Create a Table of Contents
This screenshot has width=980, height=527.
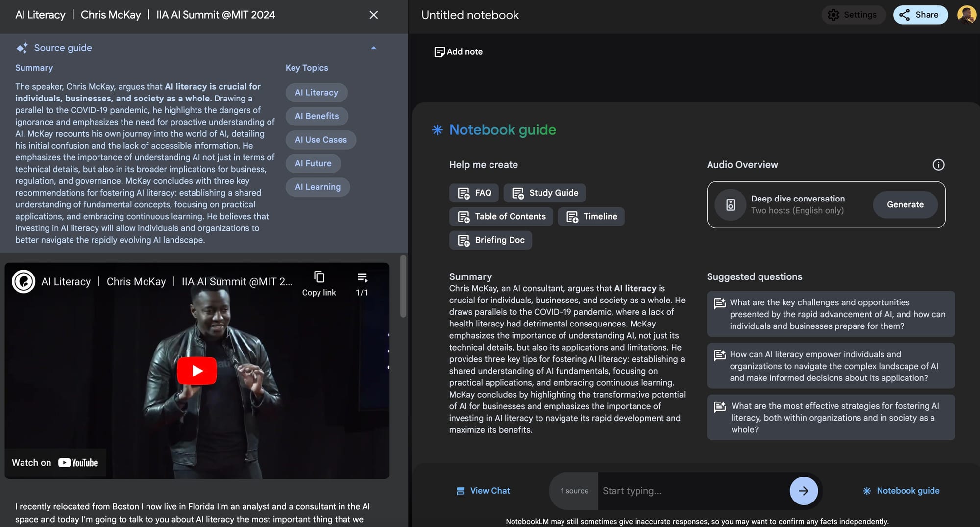[501, 217]
